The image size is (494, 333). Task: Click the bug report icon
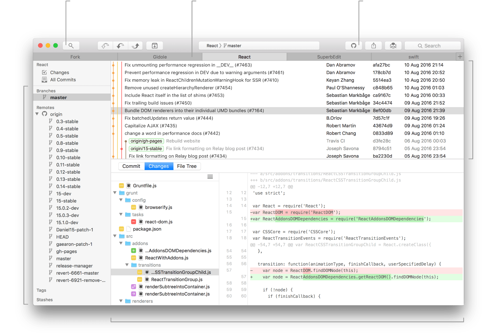coord(393,46)
